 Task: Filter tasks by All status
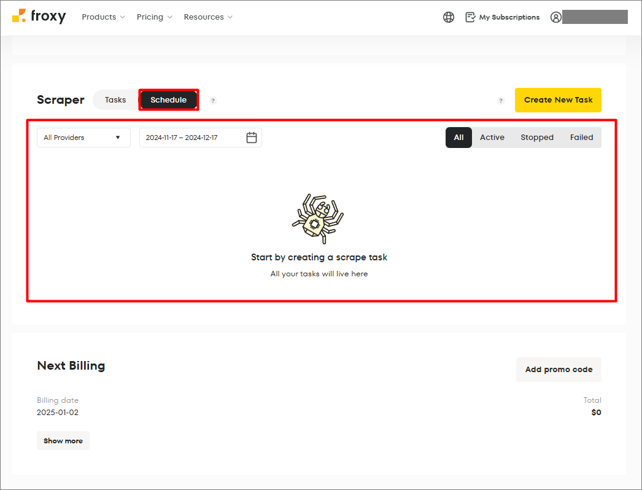pos(458,138)
